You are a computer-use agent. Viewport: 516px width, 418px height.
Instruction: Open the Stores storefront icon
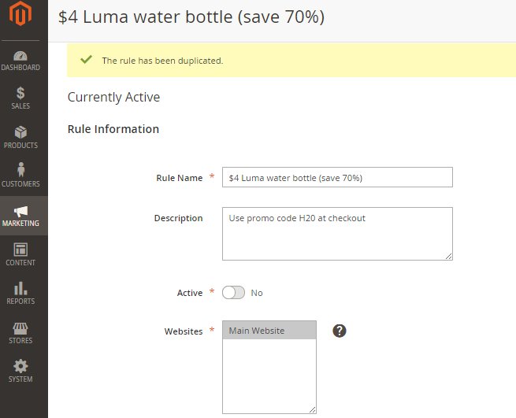[20, 327]
